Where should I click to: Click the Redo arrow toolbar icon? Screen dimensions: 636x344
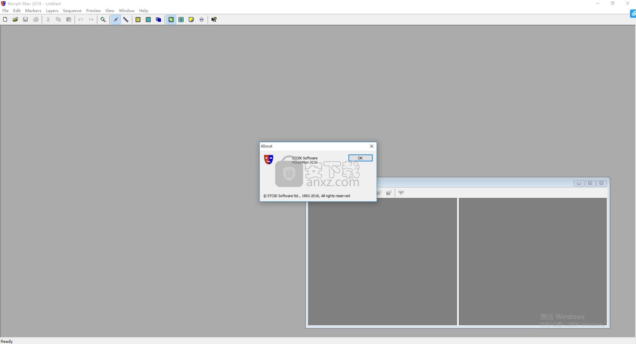tap(91, 19)
